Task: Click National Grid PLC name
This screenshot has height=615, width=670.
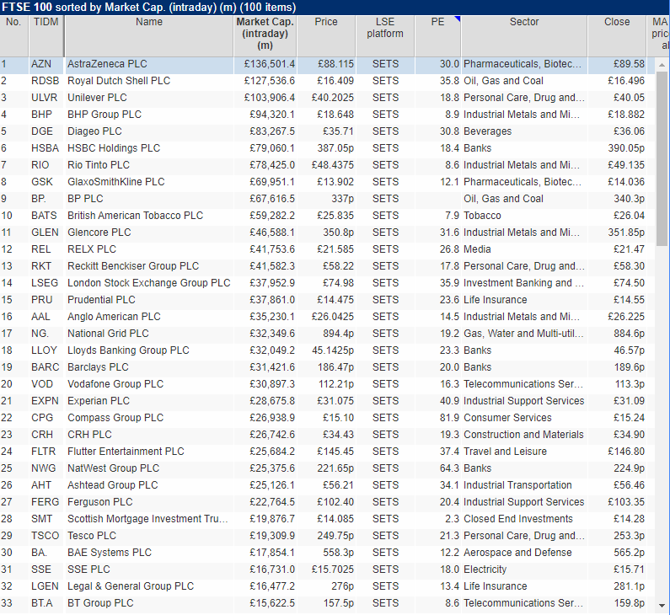Action: point(108,334)
